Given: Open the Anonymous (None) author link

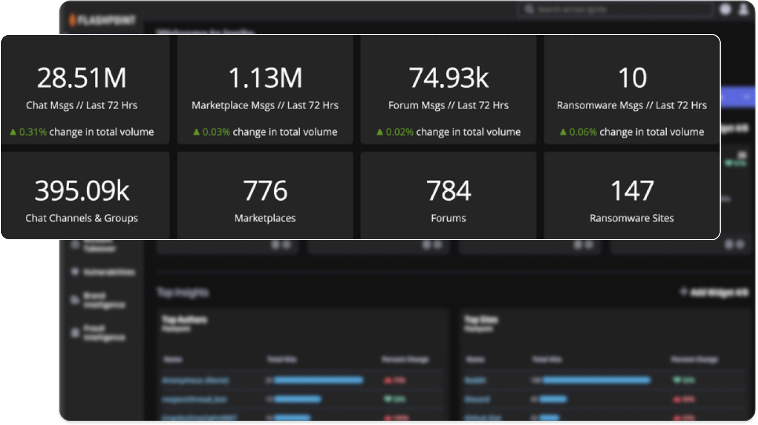Looking at the screenshot, I should pyautogui.click(x=195, y=380).
